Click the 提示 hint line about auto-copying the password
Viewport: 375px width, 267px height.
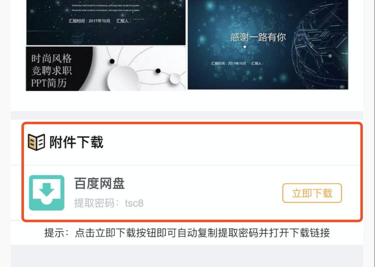pyautogui.click(x=187, y=233)
